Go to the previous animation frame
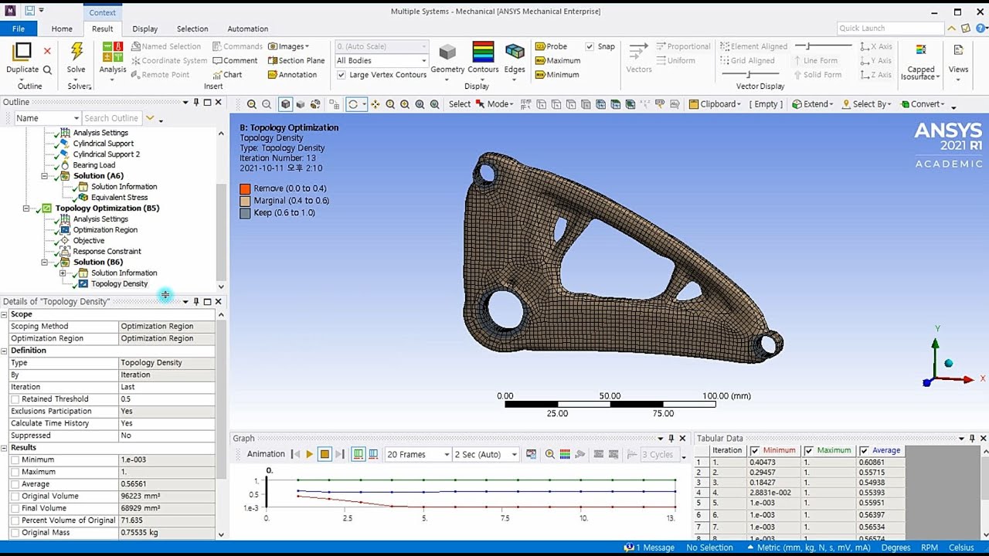The height and width of the screenshot is (556, 989). pos(295,454)
